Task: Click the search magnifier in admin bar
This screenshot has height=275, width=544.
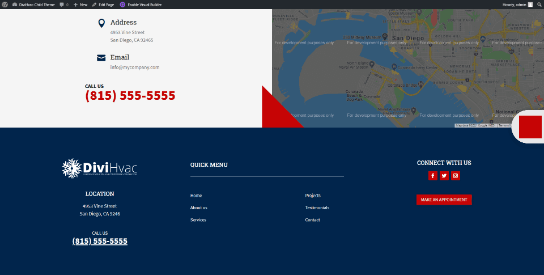Action: [539, 5]
